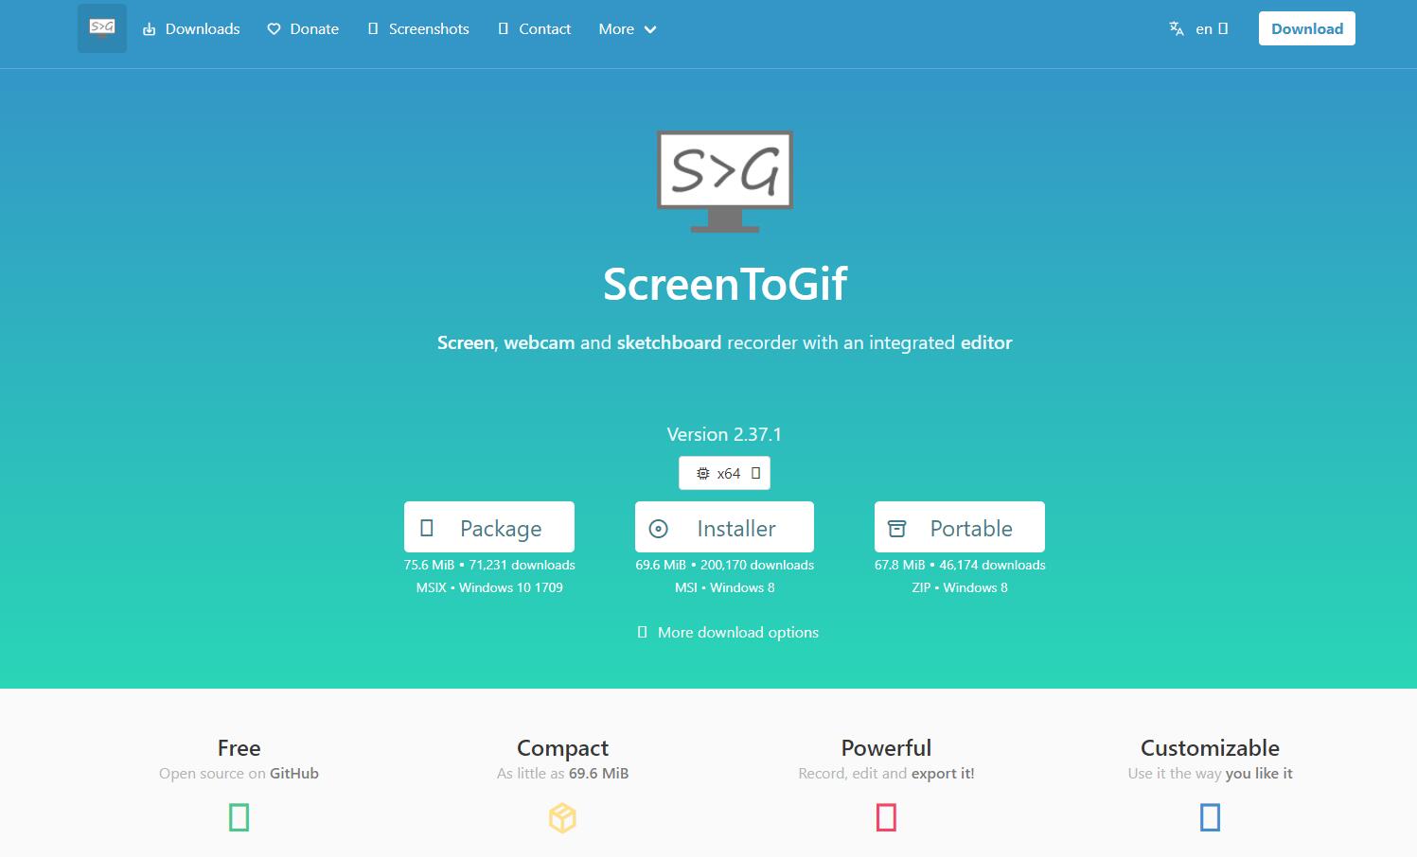Go to the Screenshots page

[418, 29]
